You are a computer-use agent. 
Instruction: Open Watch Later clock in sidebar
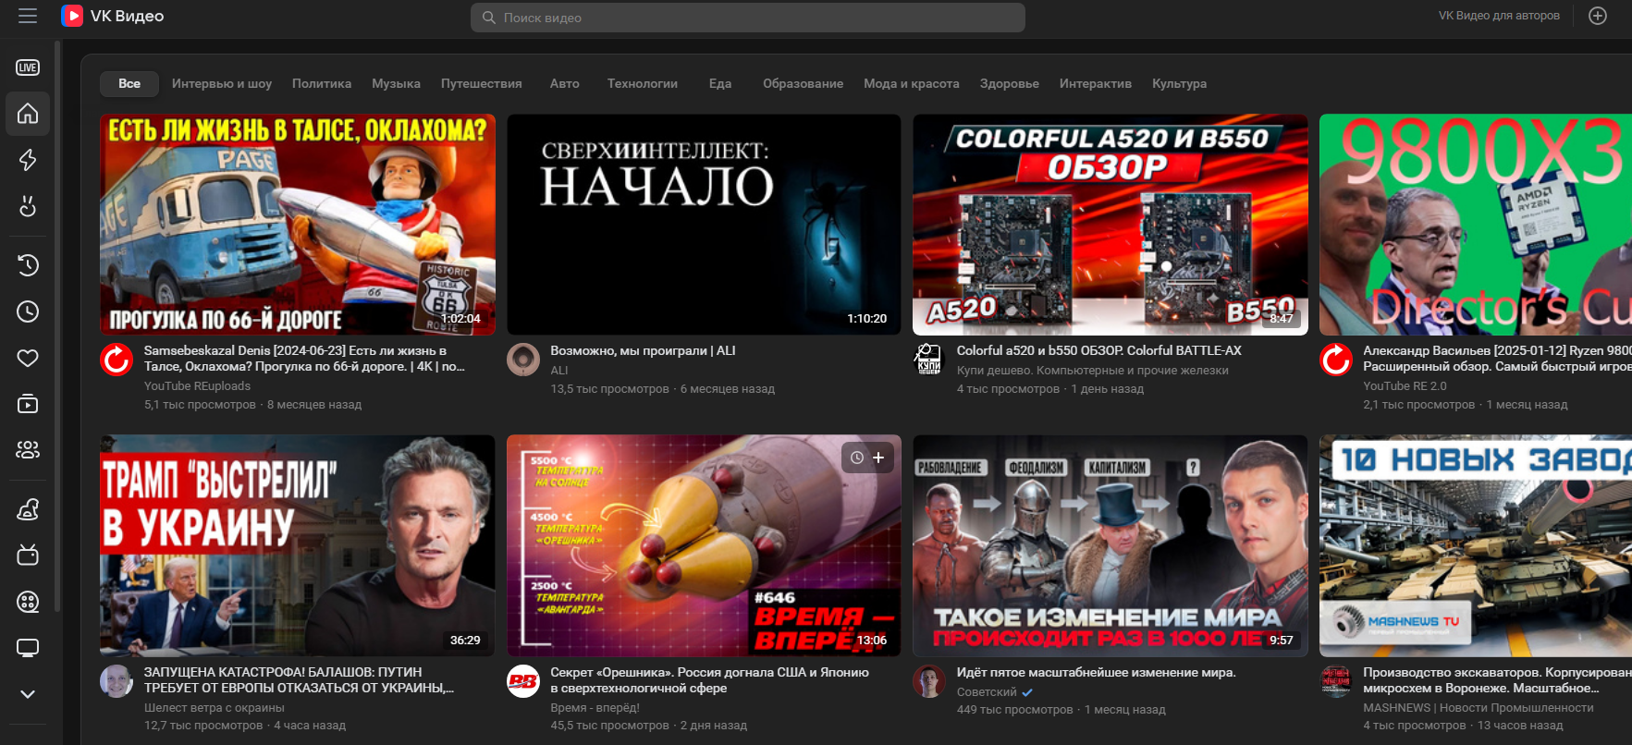28,311
